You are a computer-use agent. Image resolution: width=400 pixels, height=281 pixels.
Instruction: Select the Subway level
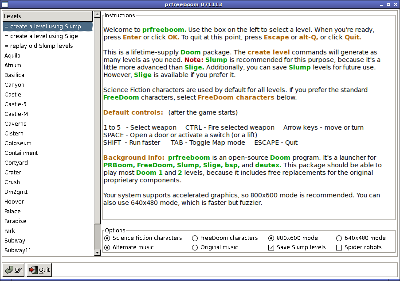pos(48,241)
